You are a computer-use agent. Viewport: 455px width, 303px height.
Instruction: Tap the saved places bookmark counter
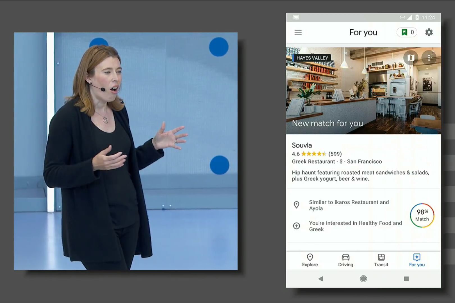tap(407, 33)
